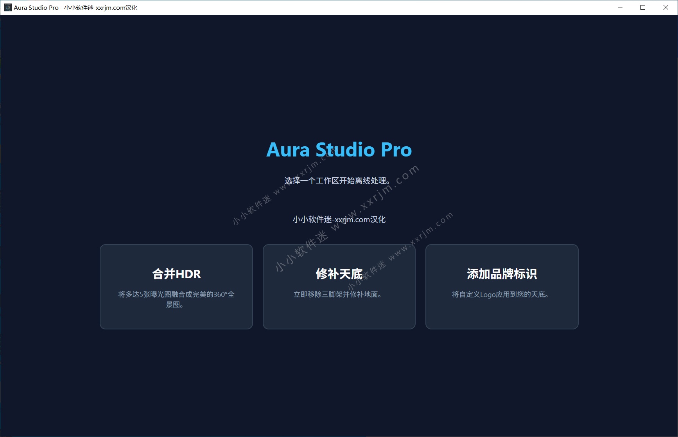The height and width of the screenshot is (437, 678).
Task: Click the 将自定义Logo应用到您的天底 description
Action: click(501, 295)
